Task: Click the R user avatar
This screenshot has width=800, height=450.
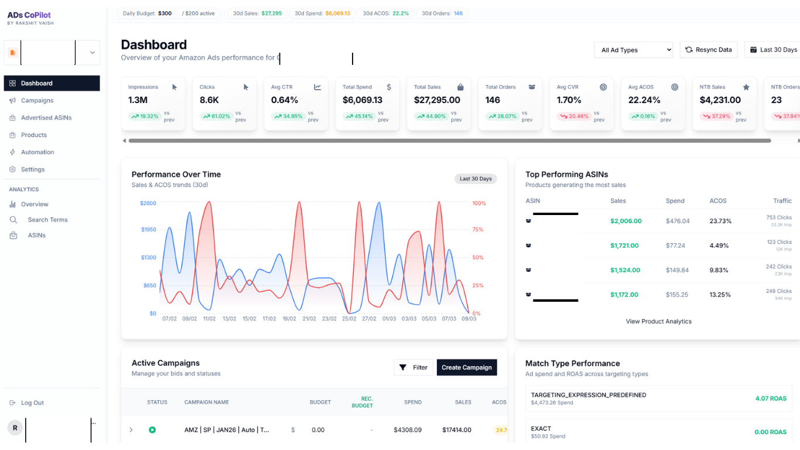Action: click(x=15, y=428)
